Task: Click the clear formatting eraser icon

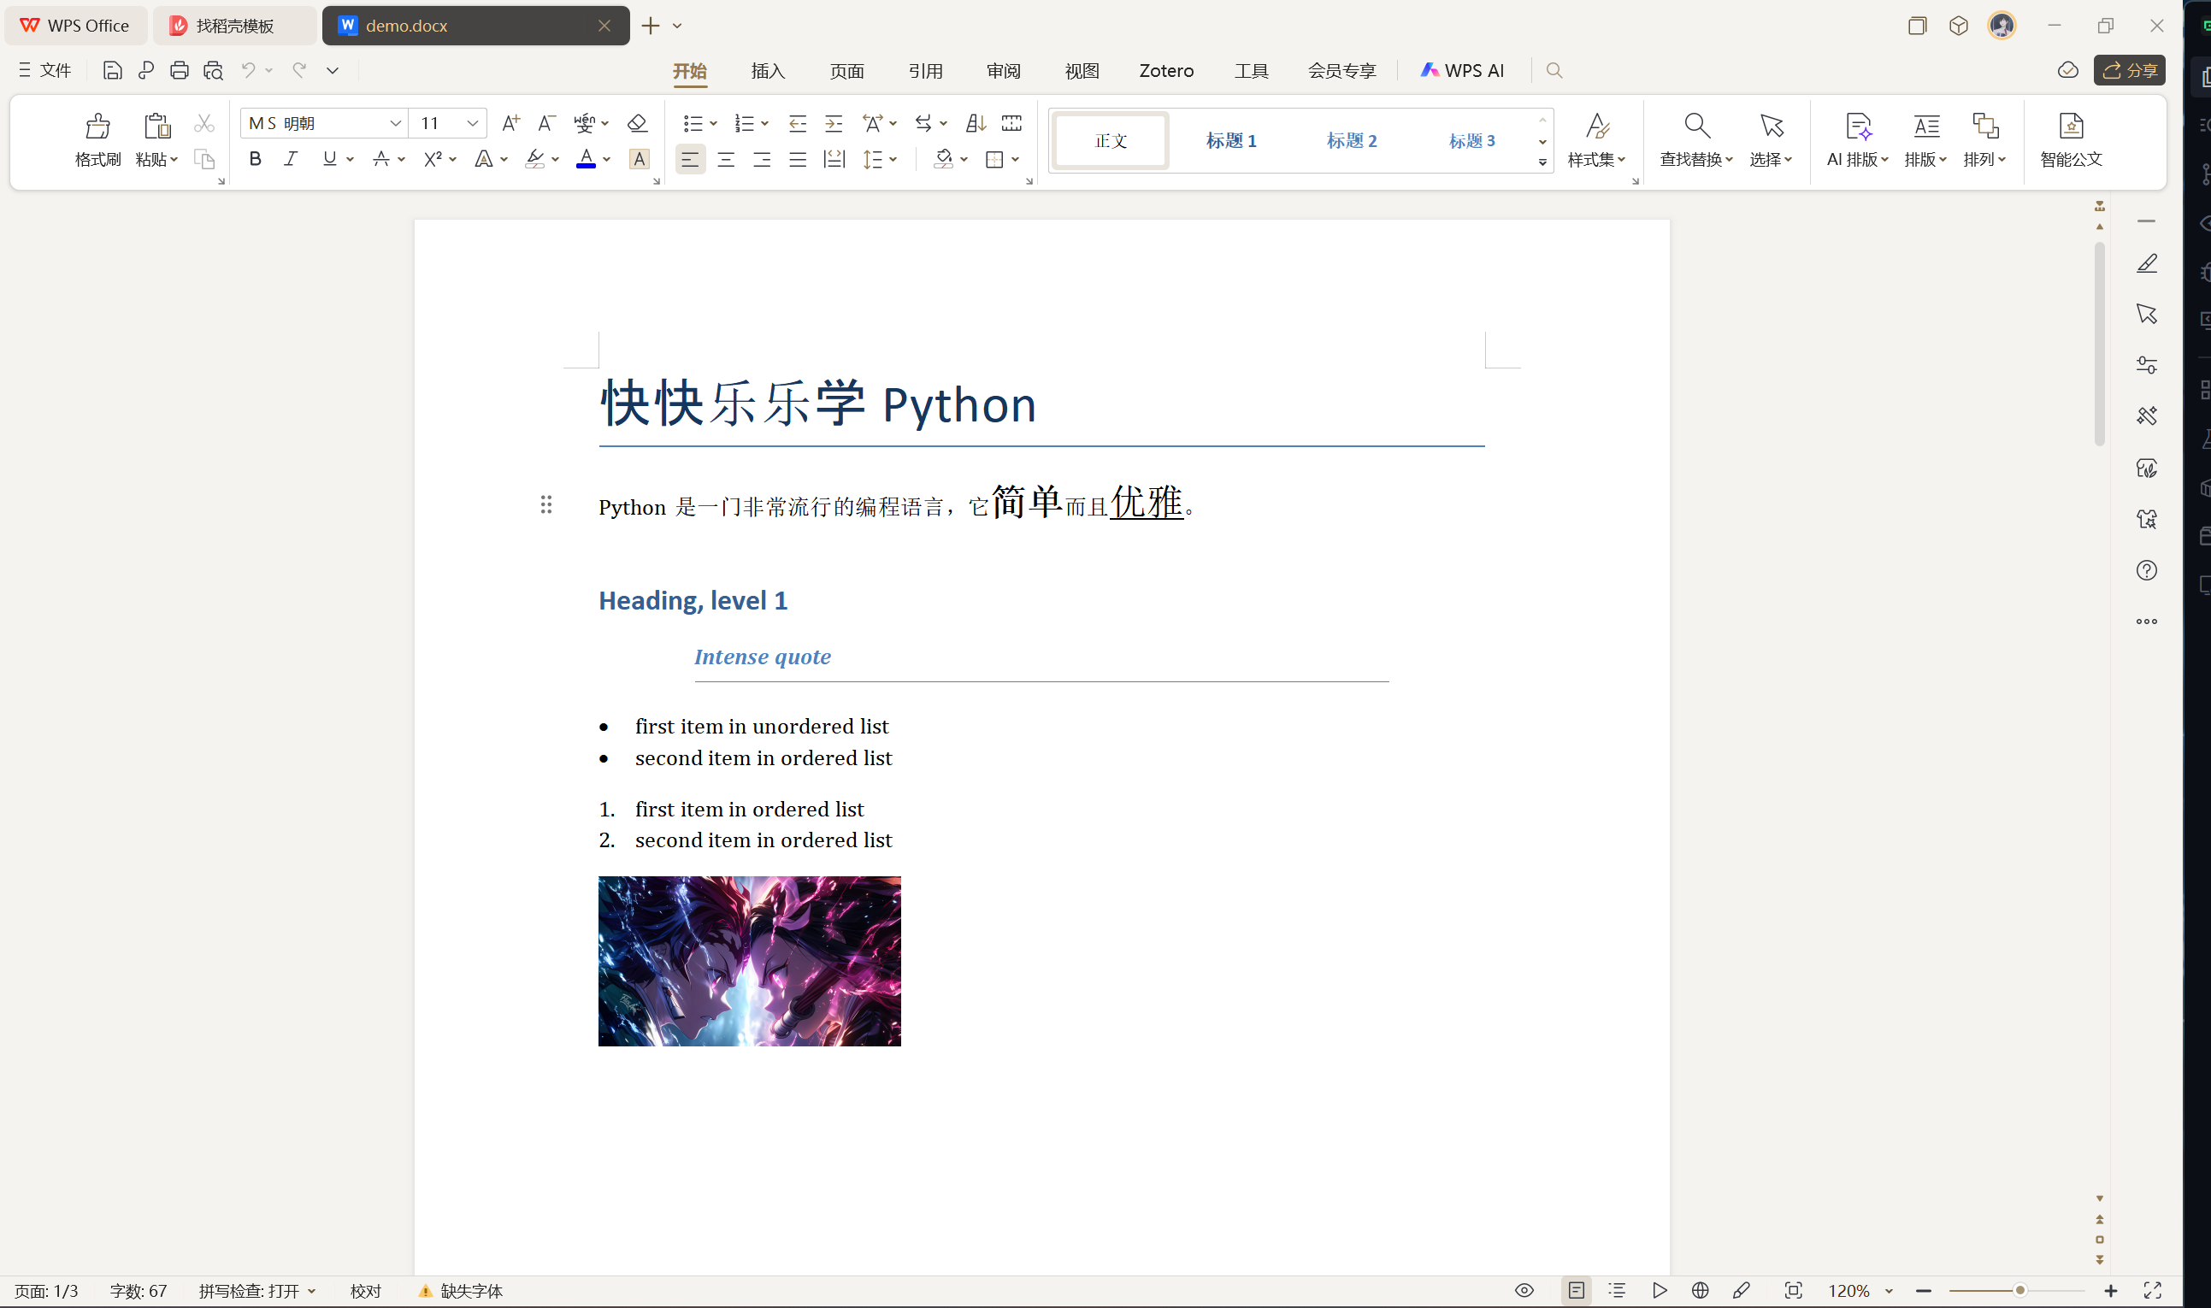Action: (x=637, y=123)
